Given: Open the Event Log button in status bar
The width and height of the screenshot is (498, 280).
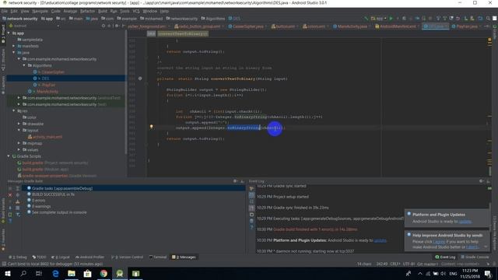Looking at the screenshot, I should coord(445,257).
